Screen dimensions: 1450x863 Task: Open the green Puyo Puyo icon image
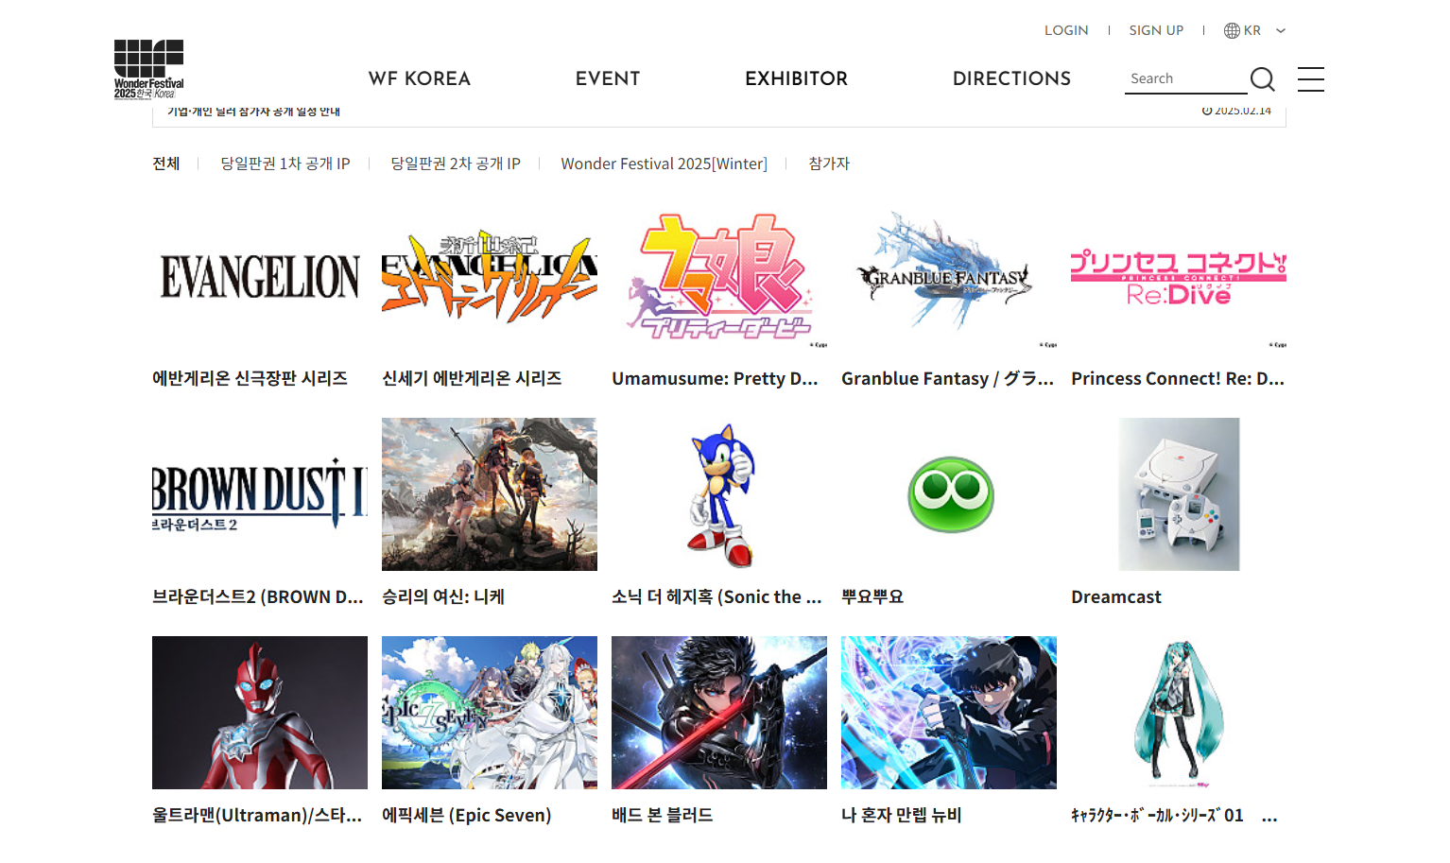click(x=949, y=494)
